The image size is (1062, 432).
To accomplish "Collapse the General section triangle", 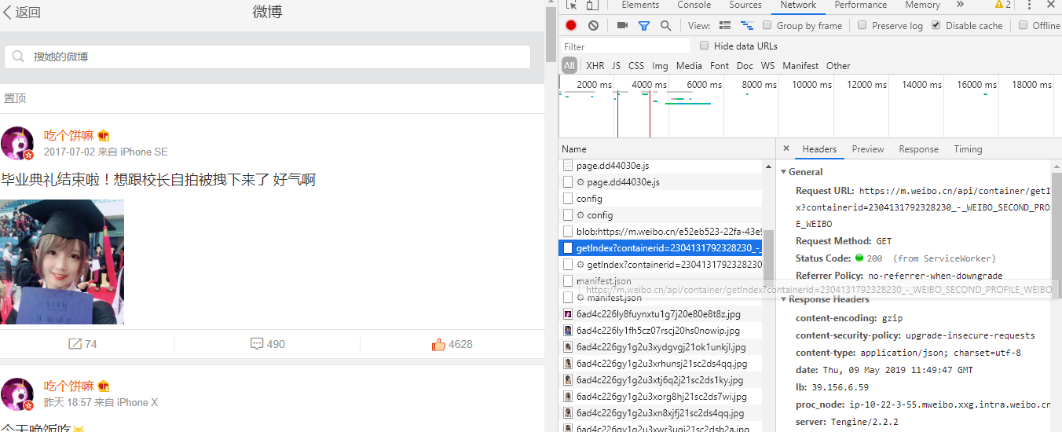I will (x=783, y=172).
